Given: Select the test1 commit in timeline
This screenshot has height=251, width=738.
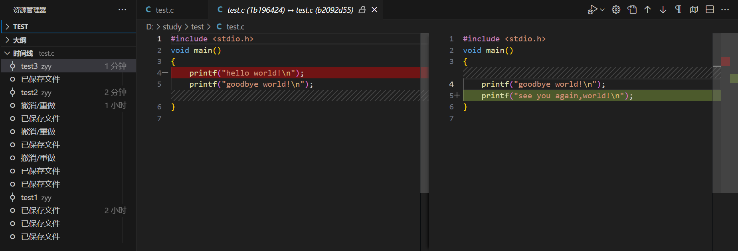Looking at the screenshot, I should point(69,197).
